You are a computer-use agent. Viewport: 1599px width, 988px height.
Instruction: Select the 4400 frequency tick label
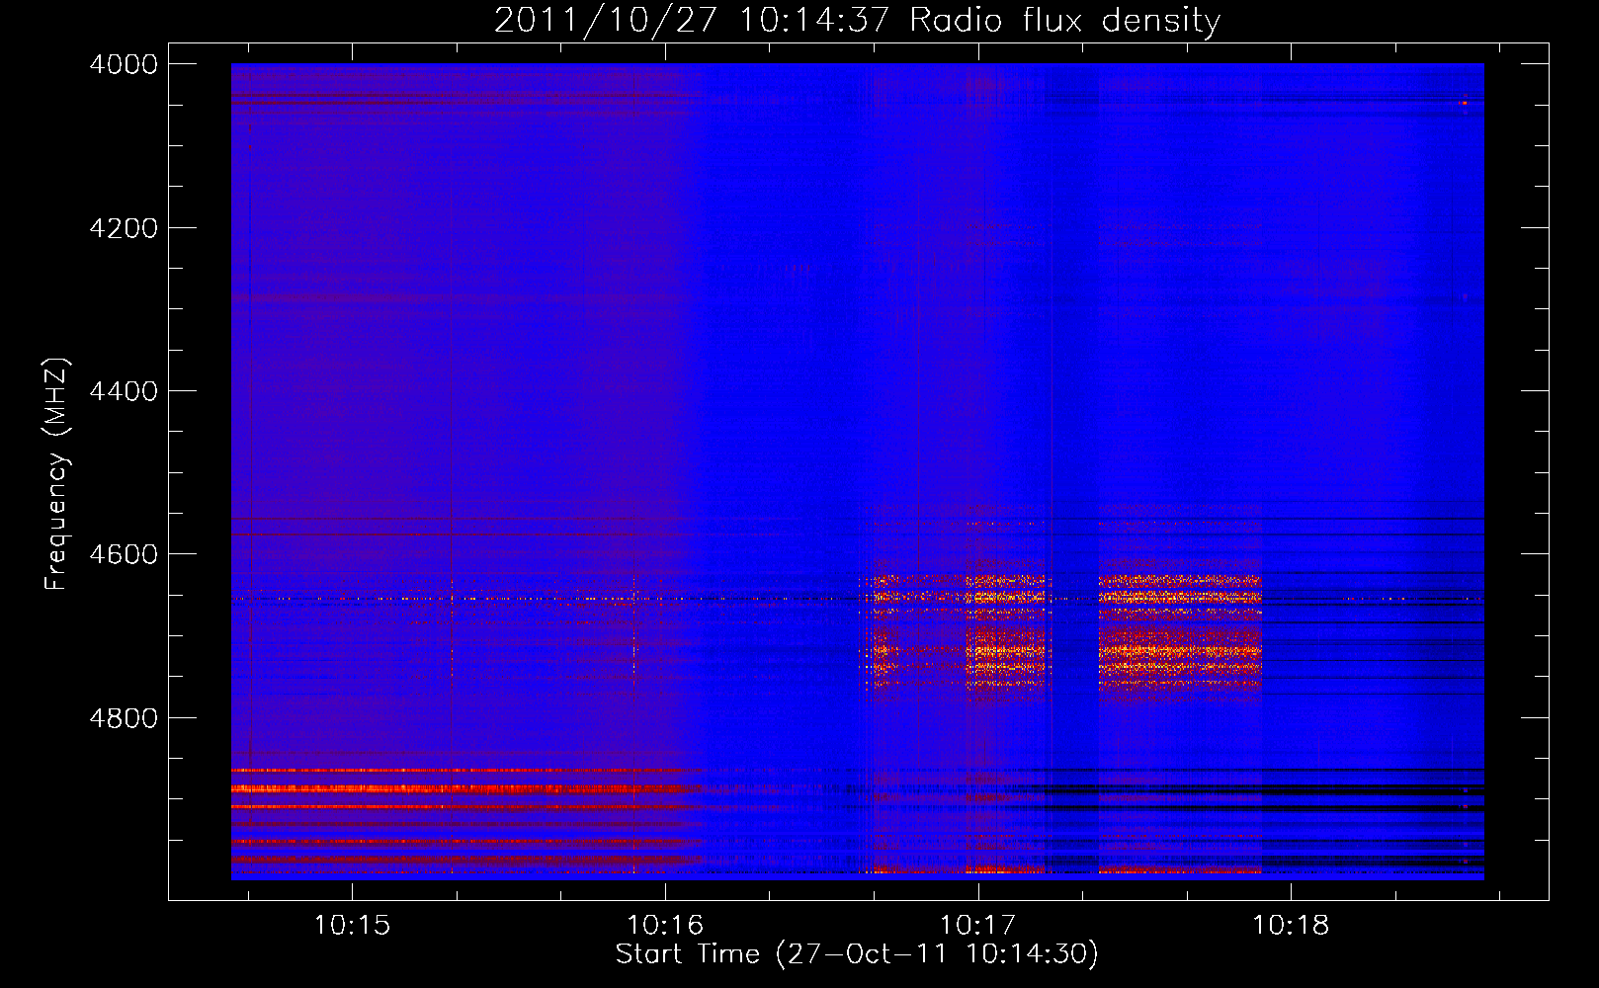click(124, 391)
